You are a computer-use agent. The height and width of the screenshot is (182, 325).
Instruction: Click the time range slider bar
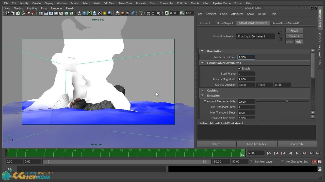(127, 162)
